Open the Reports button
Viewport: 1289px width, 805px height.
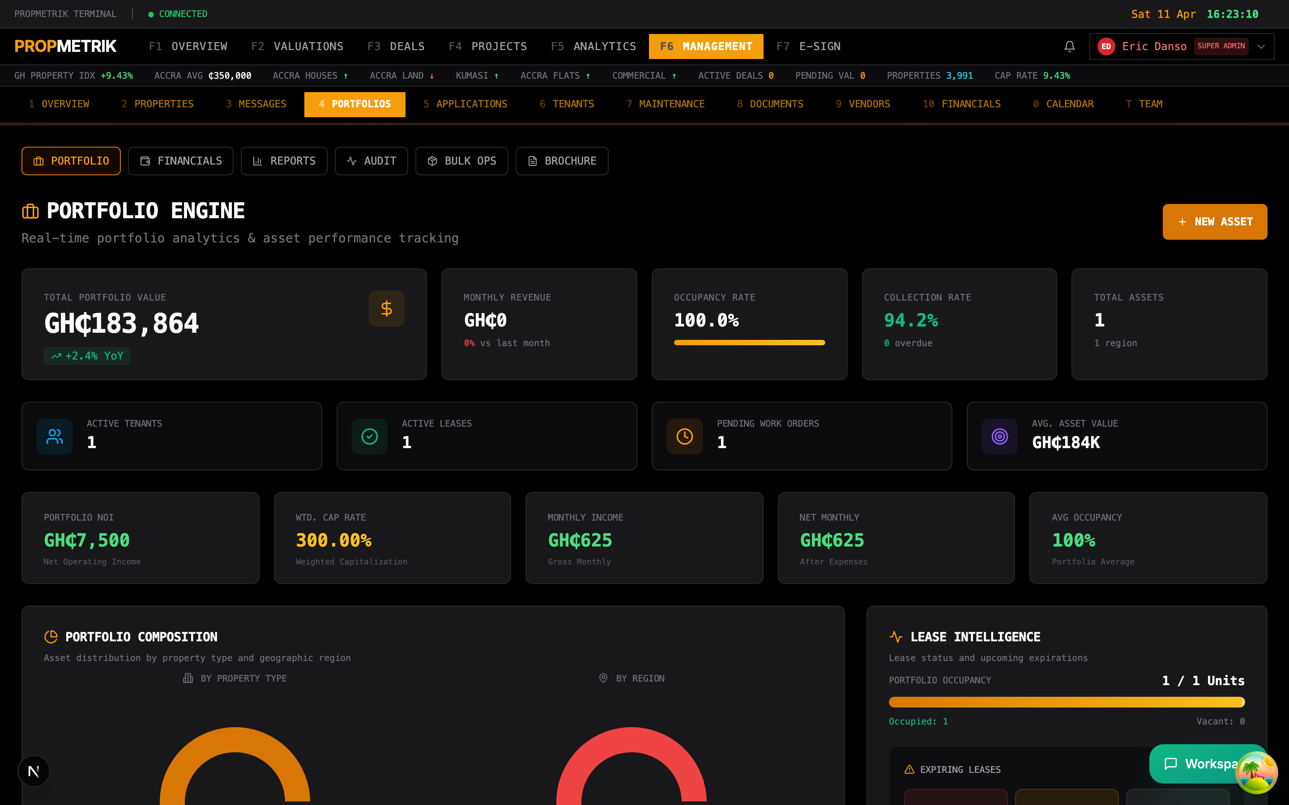[x=284, y=161]
